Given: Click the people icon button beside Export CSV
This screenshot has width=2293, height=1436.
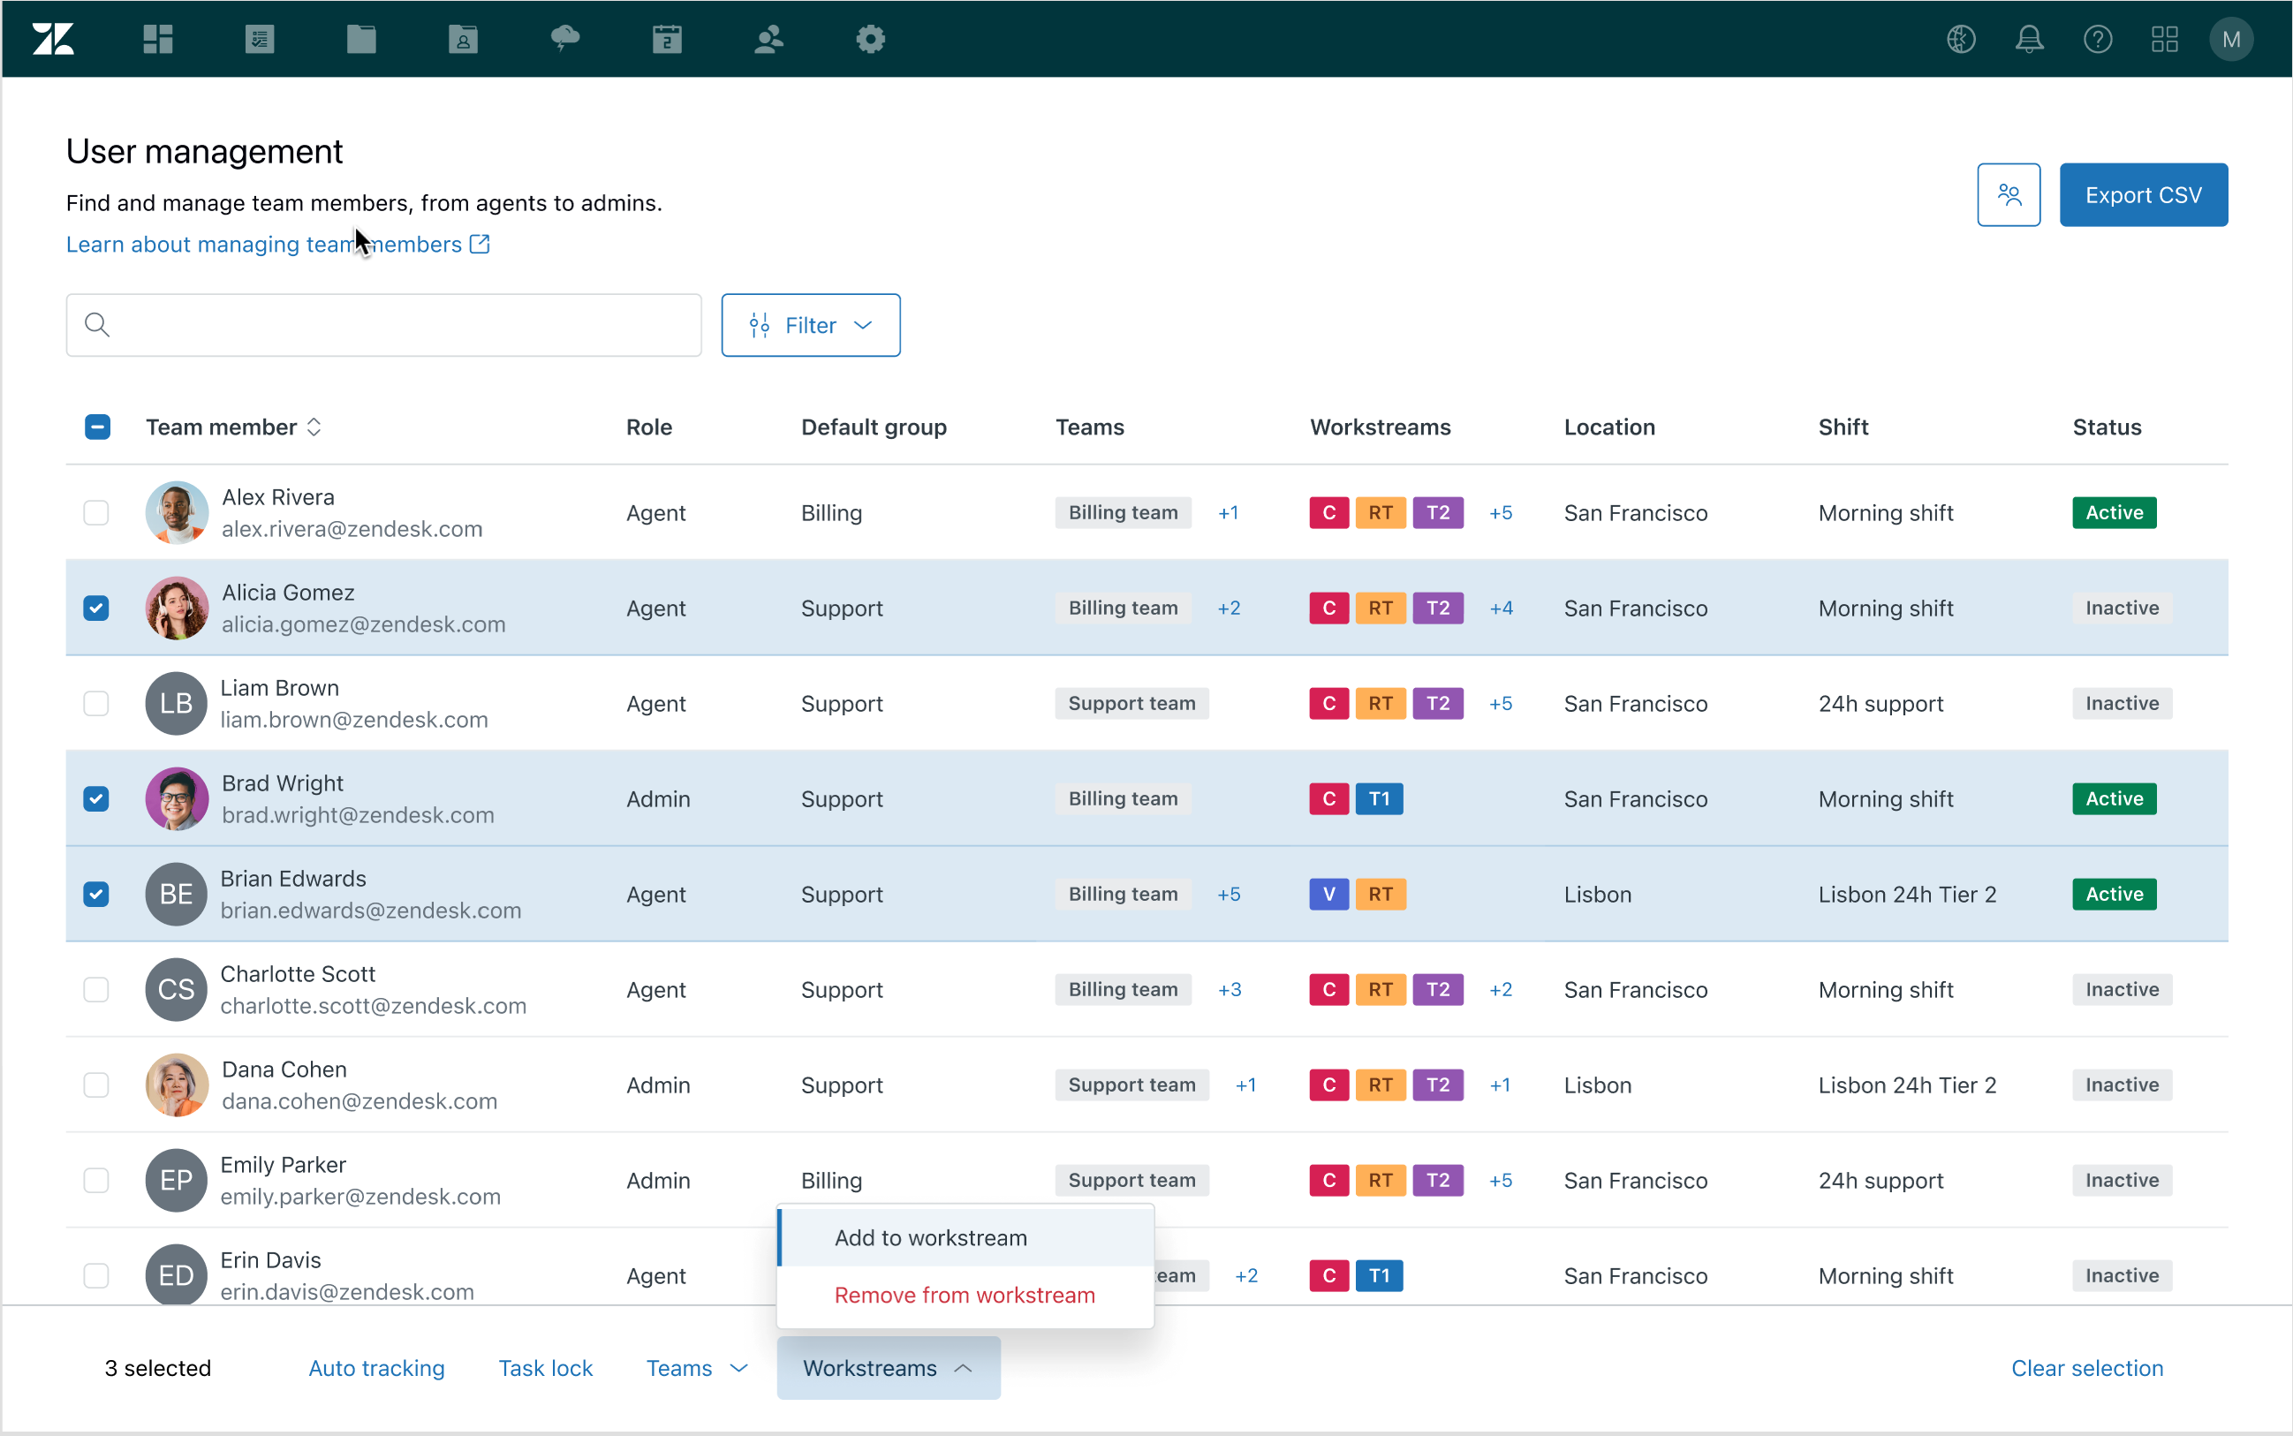Looking at the screenshot, I should 2008,194.
